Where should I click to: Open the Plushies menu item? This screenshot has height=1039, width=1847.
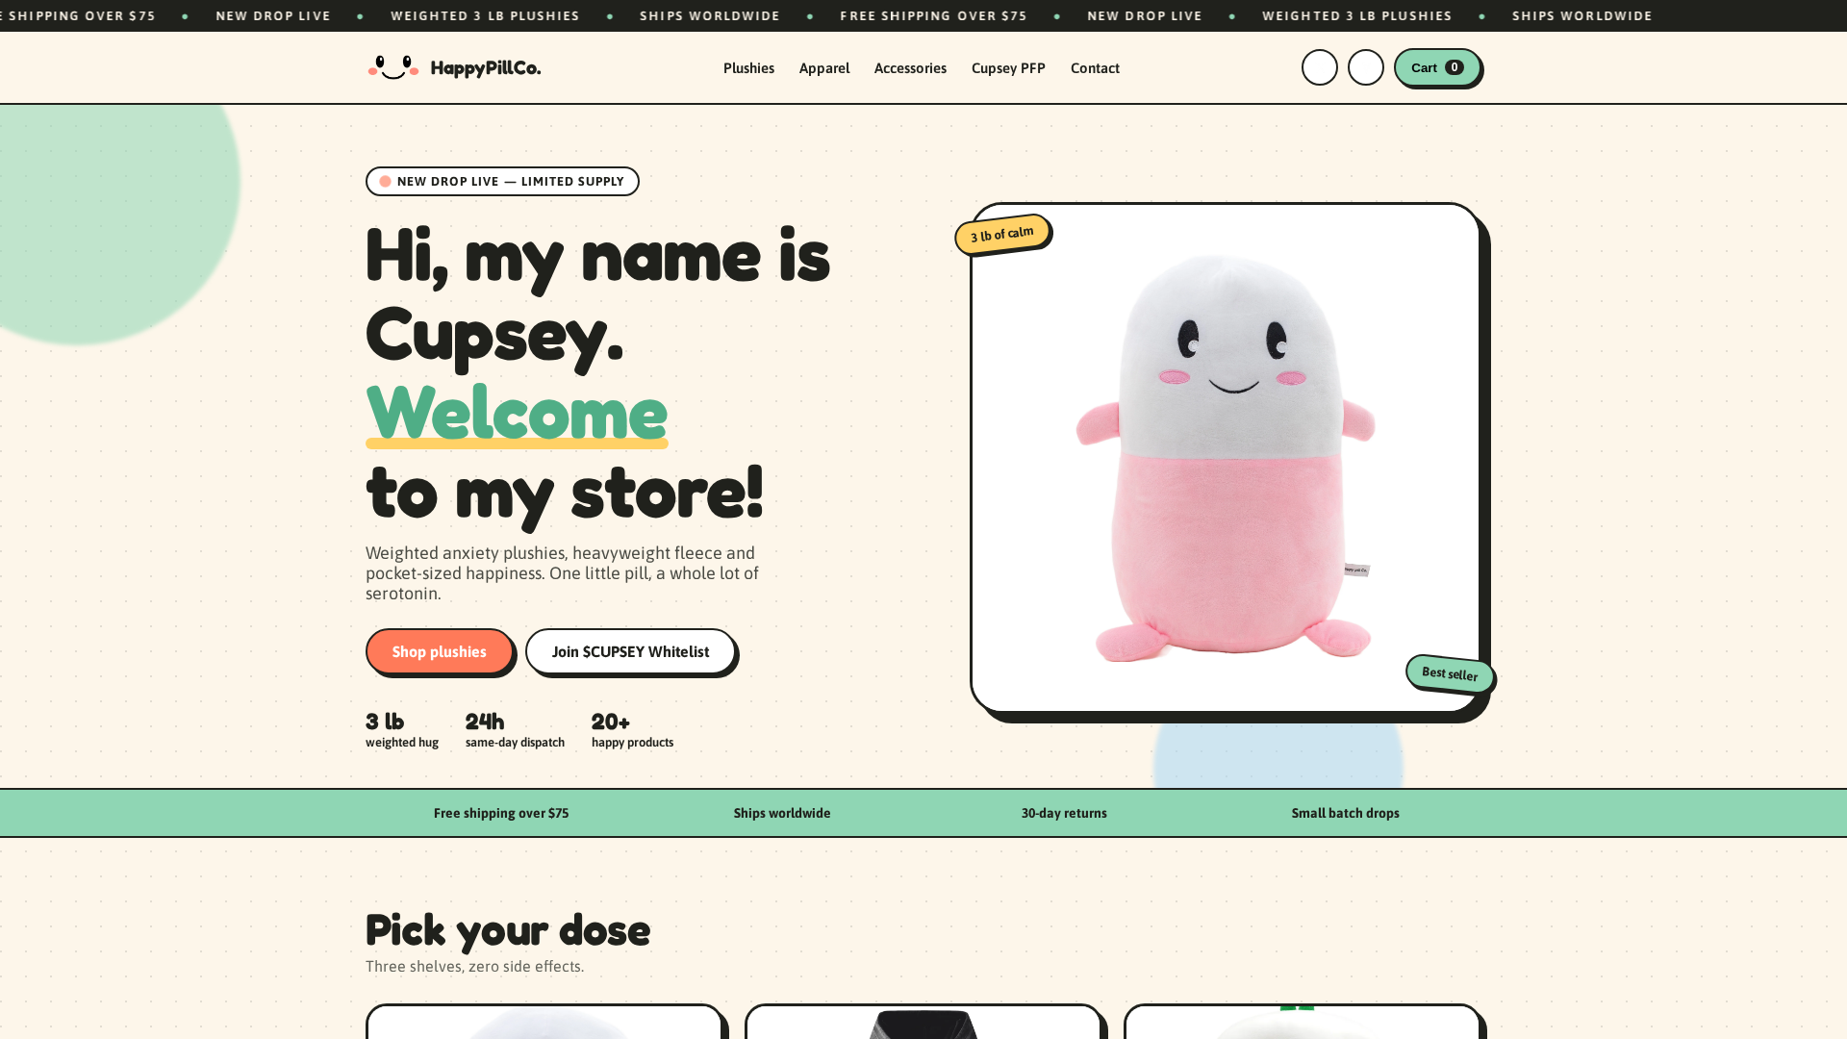tap(748, 68)
